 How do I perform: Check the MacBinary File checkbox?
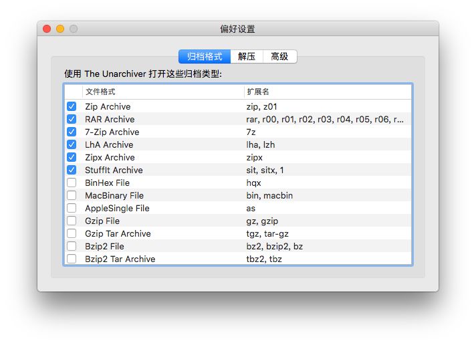(x=72, y=196)
